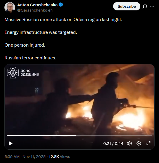
Task: Click the 0:21 / 0:44 time display
Action: 113,144
